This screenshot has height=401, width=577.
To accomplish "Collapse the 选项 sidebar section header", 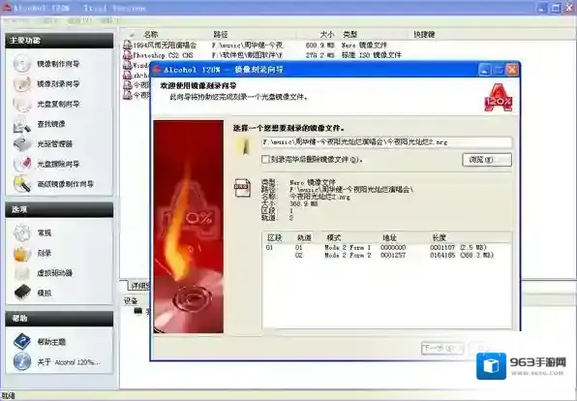I will pos(59,209).
